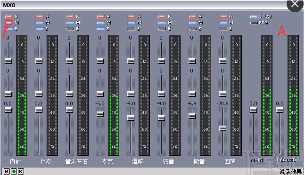The width and height of the screenshot is (305, 175).
Task: Enable the E button on 双音 channel
Action: (162, 29)
